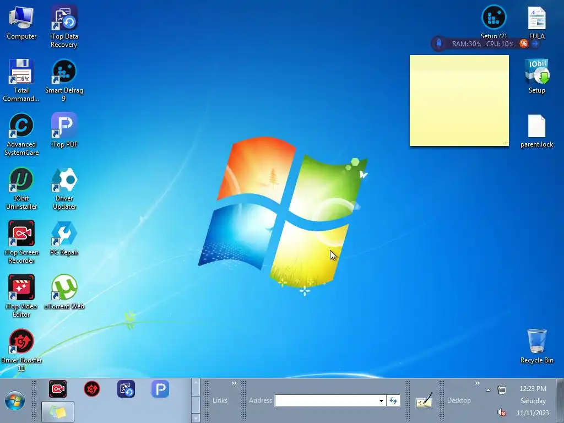This screenshot has width=564, height=423.
Task: Launch iTop PDF from taskbar quick launch
Action: coord(160,389)
